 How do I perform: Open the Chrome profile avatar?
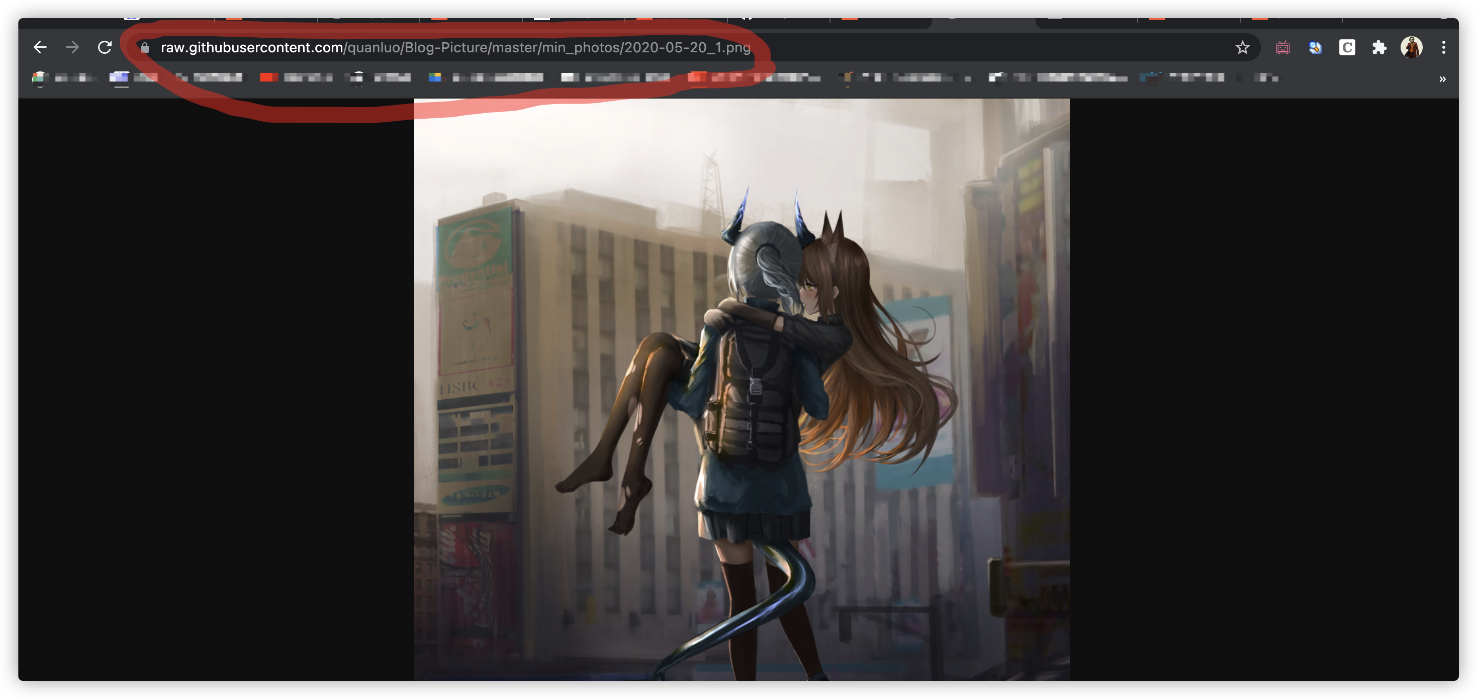tap(1411, 48)
